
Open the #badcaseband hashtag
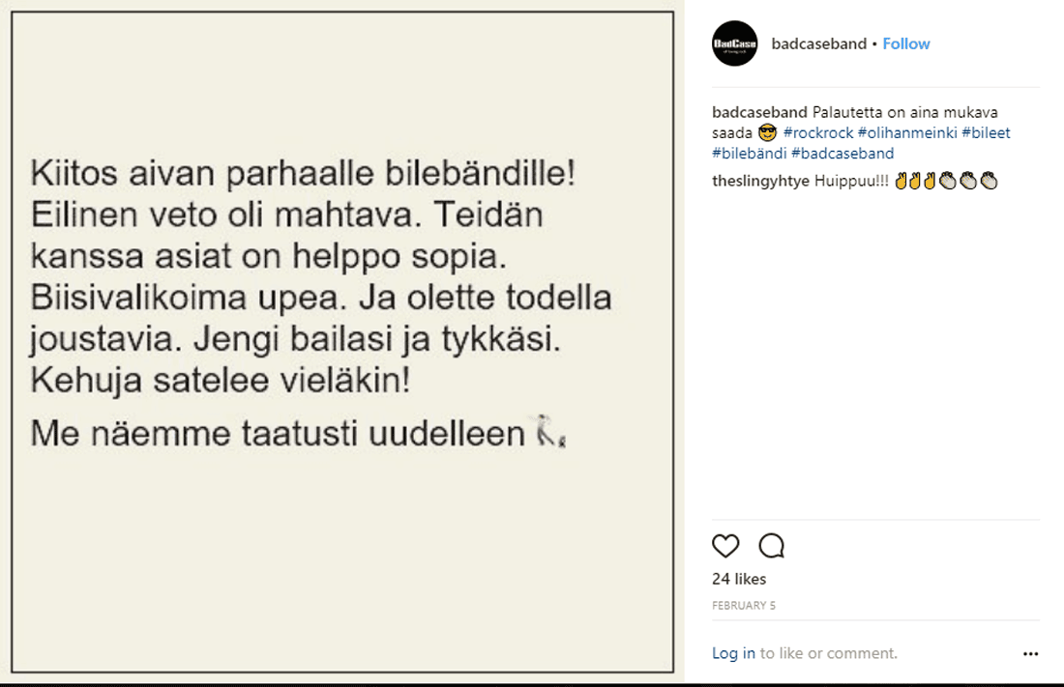click(842, 154)
